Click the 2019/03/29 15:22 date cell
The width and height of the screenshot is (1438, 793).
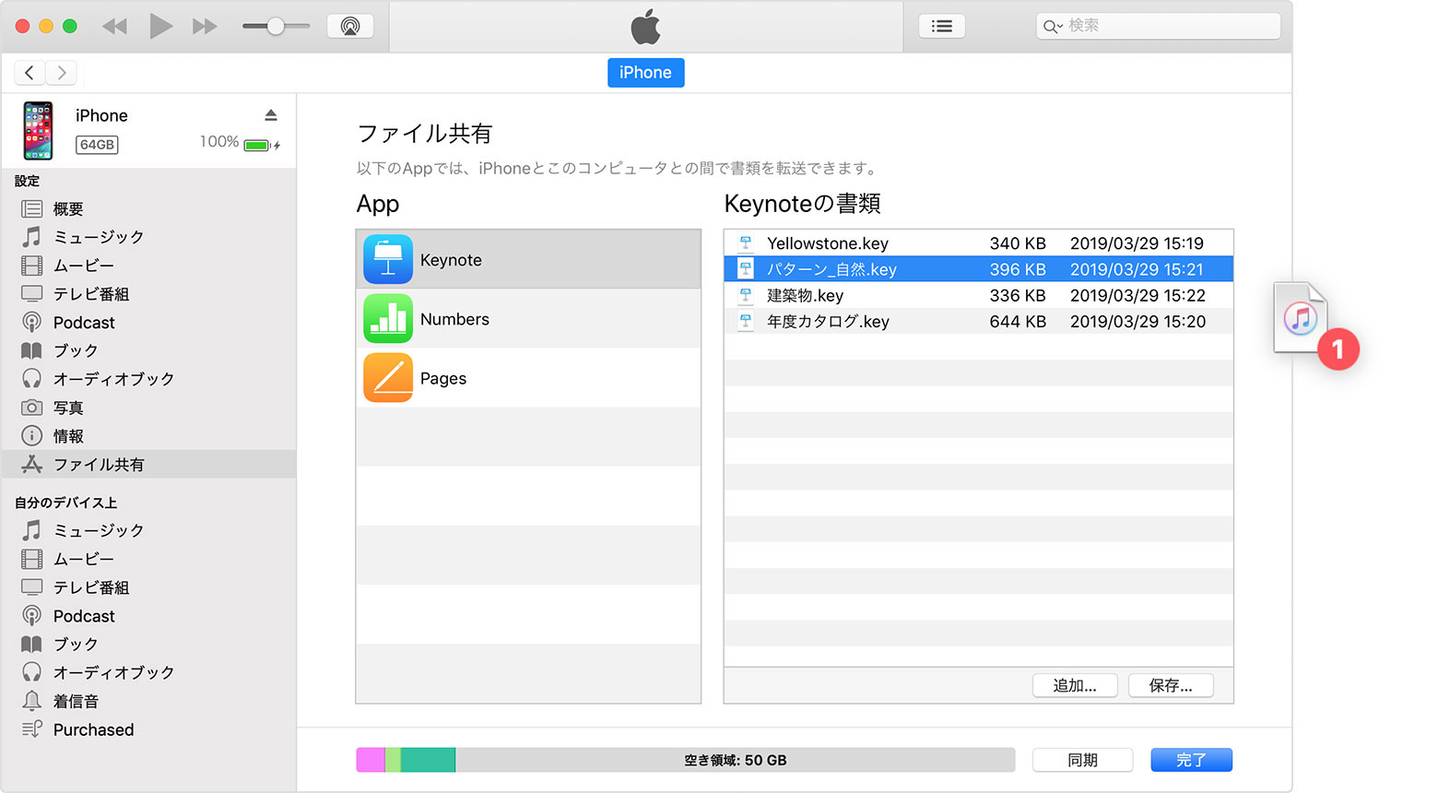point(1137,295)
